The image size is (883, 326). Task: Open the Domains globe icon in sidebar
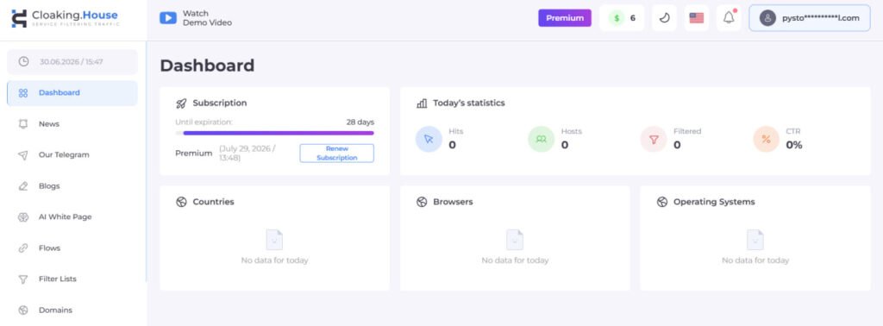(23, 310)
